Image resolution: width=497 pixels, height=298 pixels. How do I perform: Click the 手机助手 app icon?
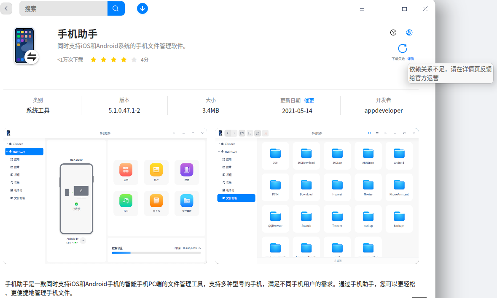pyautogui.click(x=26, y=46)
